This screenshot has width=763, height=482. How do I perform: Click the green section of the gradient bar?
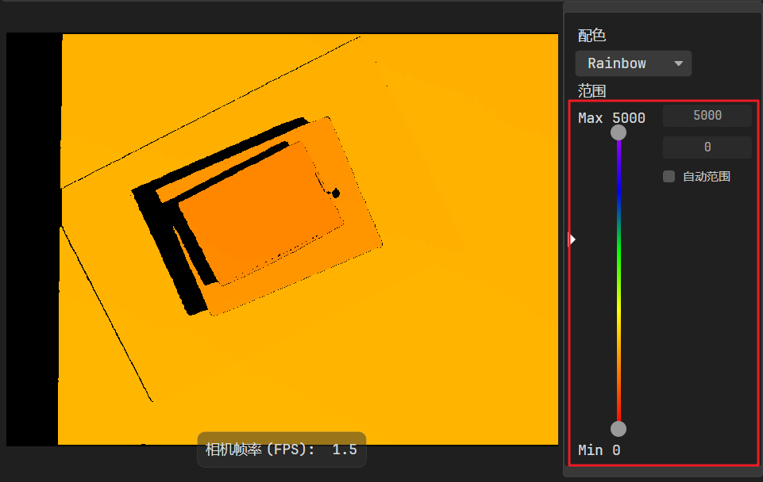tap(618, 254)
